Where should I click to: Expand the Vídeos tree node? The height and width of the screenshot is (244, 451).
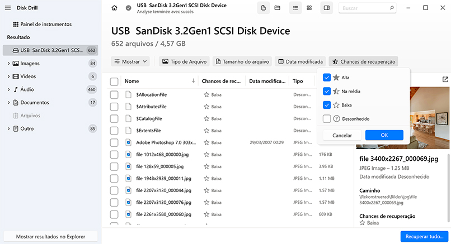pyautogui.click(x=8, y=76)
